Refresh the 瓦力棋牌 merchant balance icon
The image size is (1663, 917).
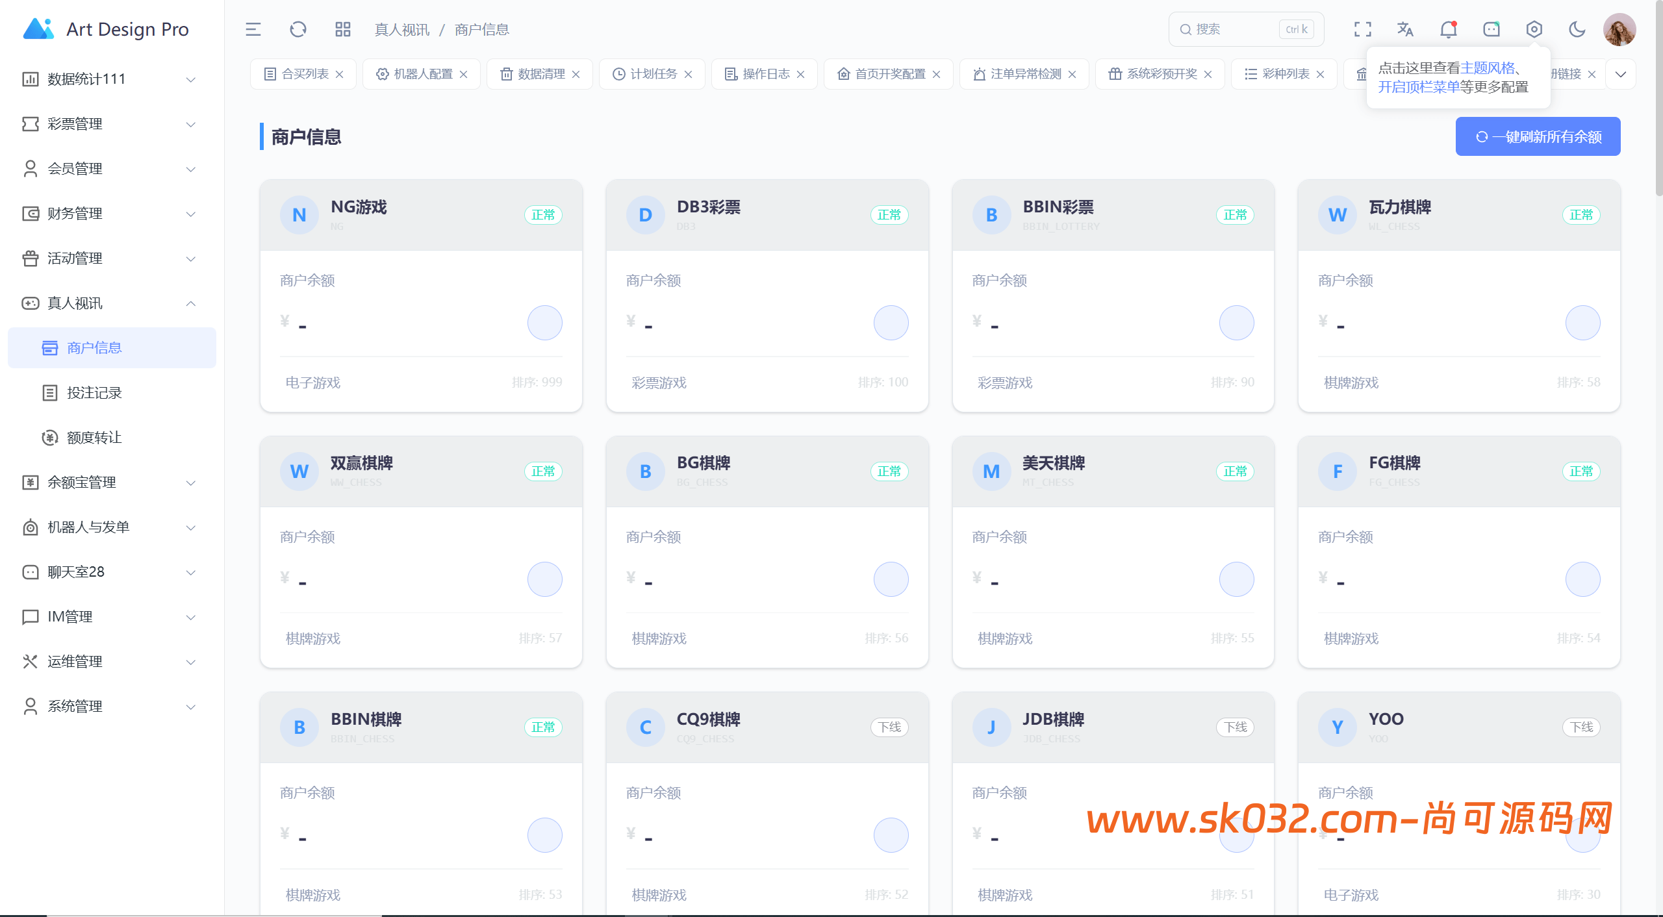(x=1583, y=322)
